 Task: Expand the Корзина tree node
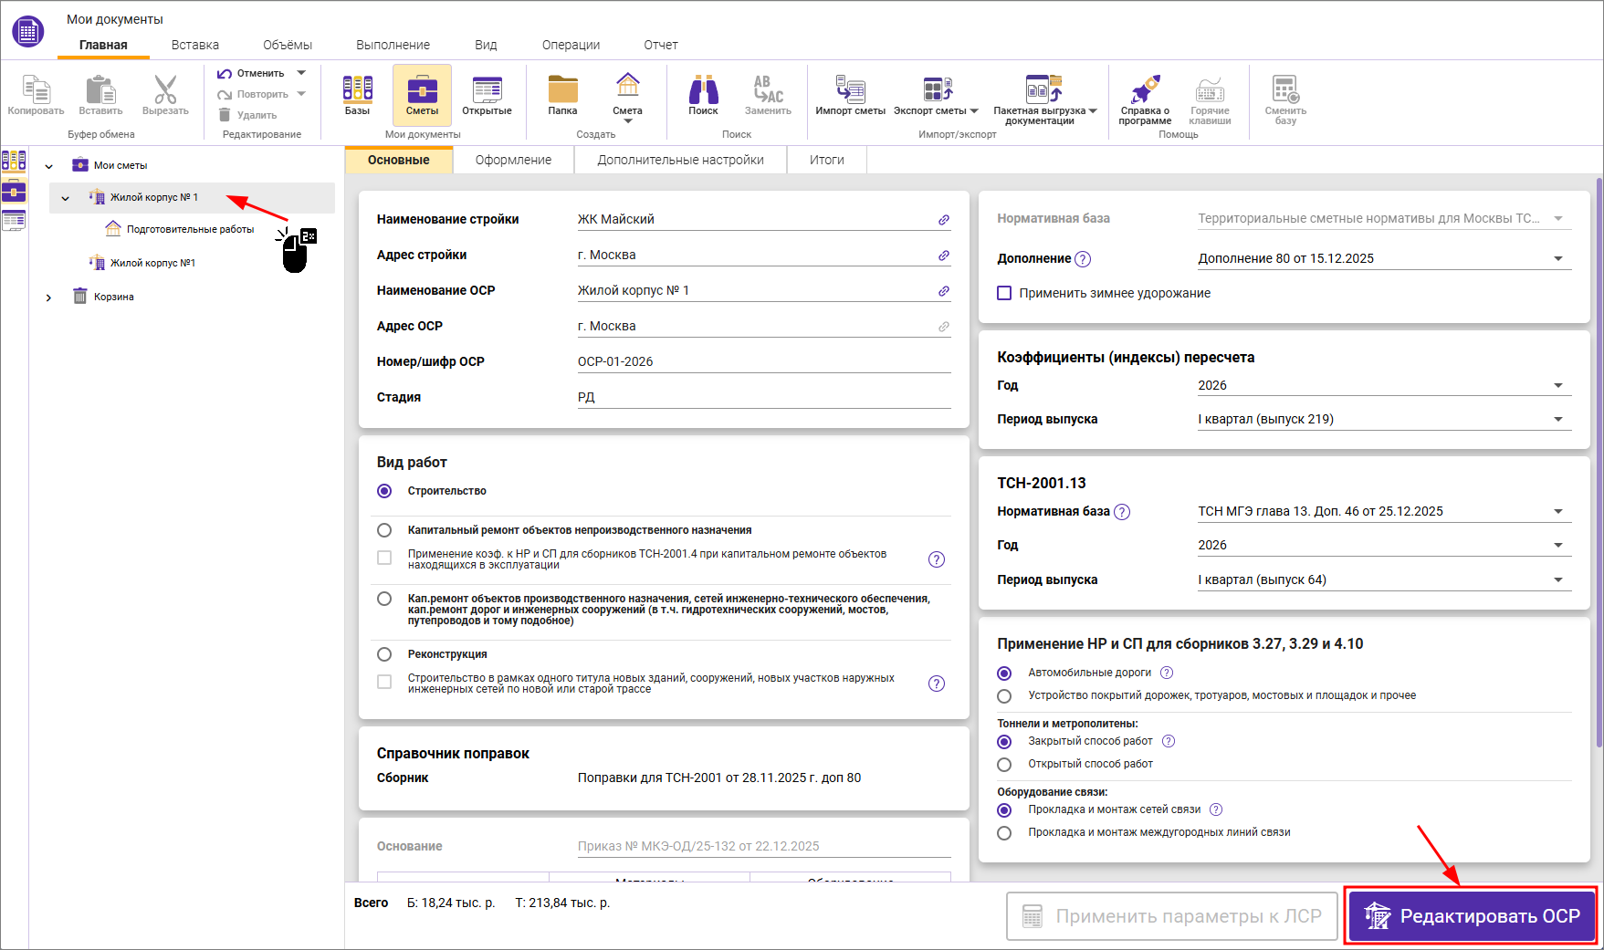pyautogui.click(x=49, y=298)
